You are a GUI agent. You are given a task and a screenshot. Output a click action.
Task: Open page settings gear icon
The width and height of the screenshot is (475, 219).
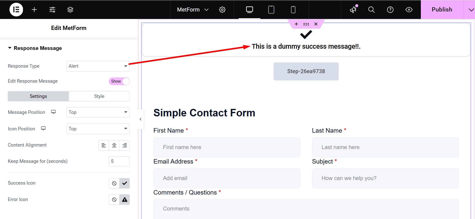222,9
